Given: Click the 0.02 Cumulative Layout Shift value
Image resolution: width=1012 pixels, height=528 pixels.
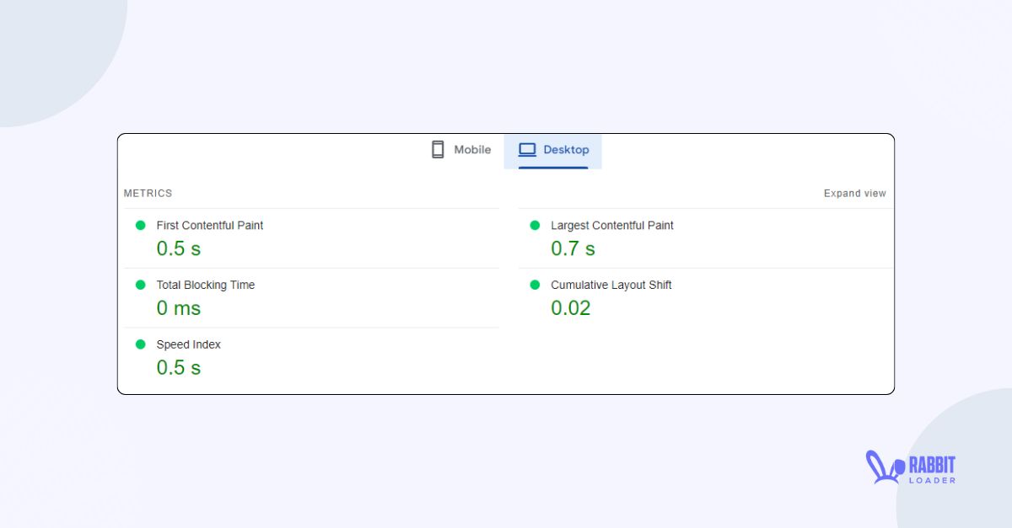Looking at the screenshot, I should [x=571, y=307].
